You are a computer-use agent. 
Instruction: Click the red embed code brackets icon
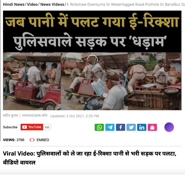[32, 140]
